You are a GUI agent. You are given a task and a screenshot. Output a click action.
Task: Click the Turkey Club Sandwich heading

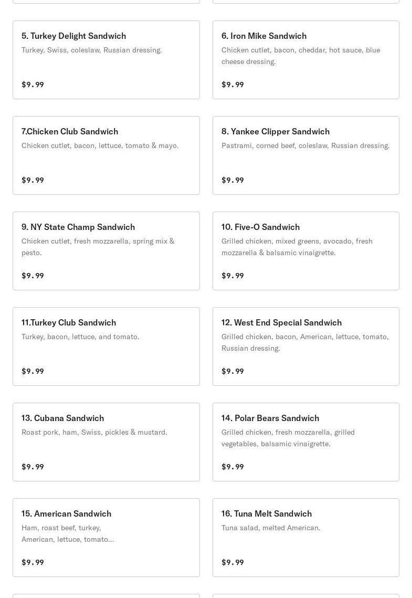(x=69, y=322)
